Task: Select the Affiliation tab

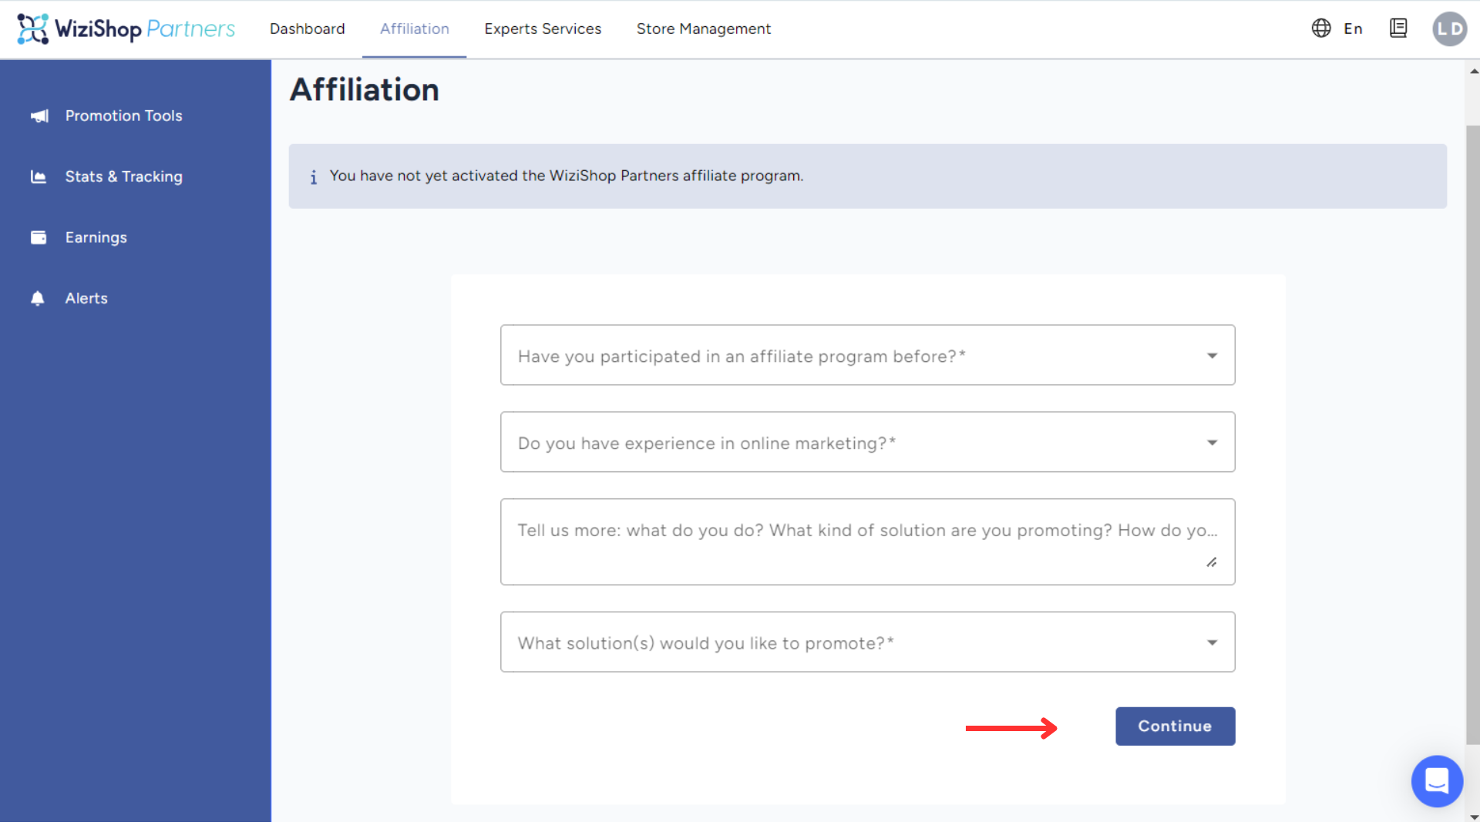Action: 414,29
